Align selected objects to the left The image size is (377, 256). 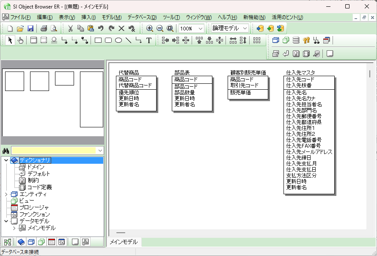165,40
